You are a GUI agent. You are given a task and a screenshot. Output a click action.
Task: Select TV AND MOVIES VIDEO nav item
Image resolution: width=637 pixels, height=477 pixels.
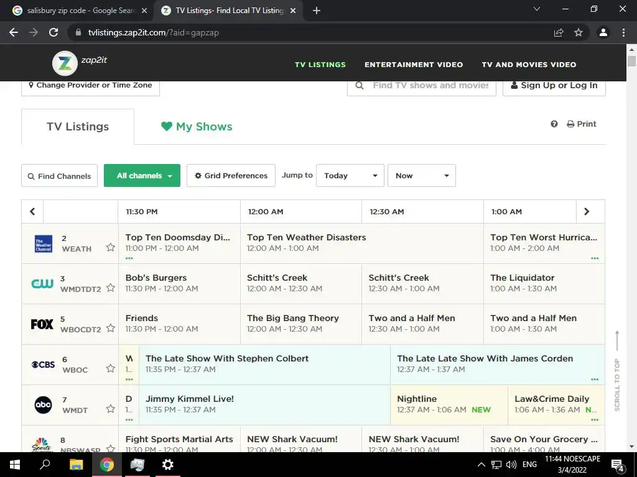point(529,65)
